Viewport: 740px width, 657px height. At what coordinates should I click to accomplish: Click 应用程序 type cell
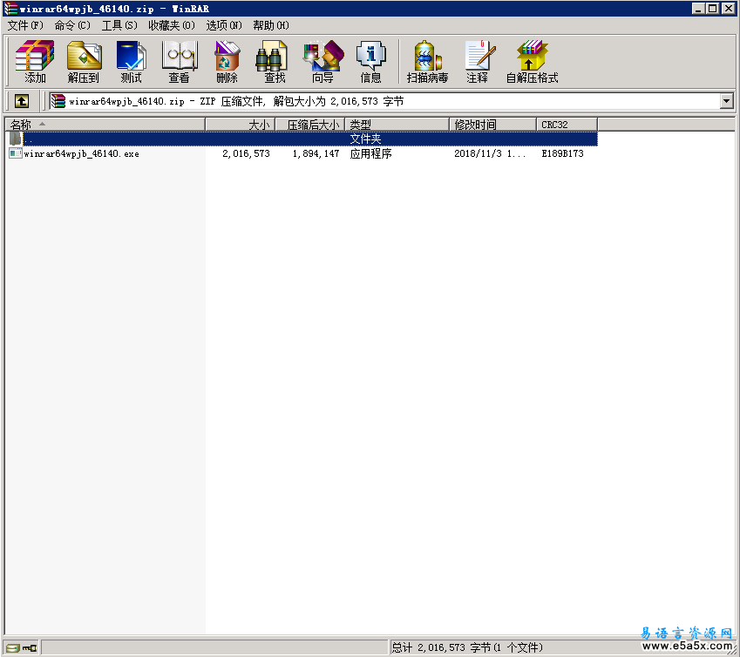tap(371, 153)
